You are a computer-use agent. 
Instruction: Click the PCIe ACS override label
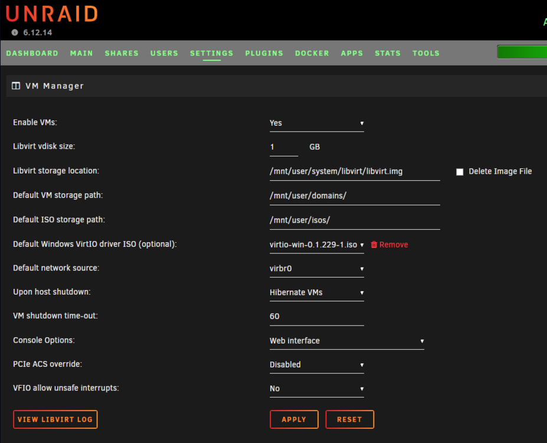pos(47,364)
